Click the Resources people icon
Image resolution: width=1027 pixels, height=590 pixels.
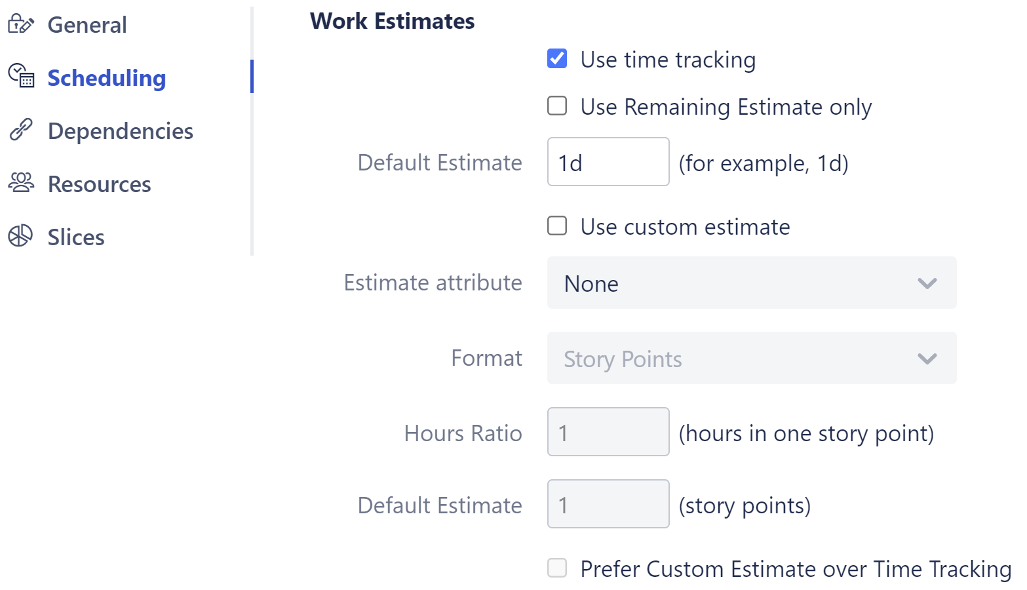(x=21, y=183)
